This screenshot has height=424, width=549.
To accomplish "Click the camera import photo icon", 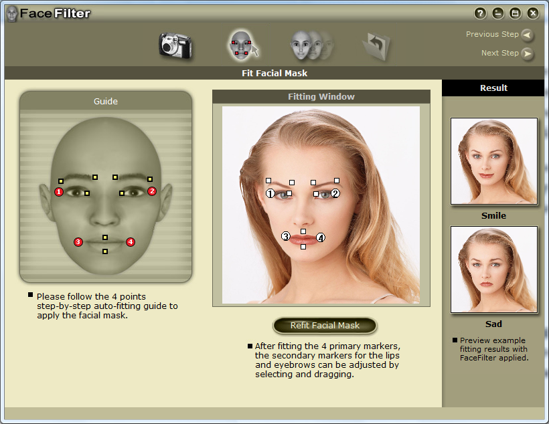I will 175,45.
